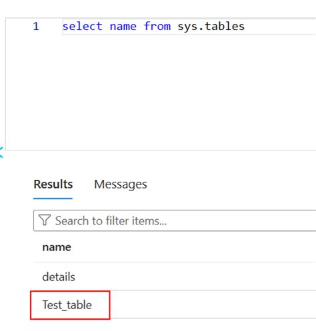Click the blue underline beneath Results tab
The image size is (316, 331).
pyautogui.click(x=53, y=198)
